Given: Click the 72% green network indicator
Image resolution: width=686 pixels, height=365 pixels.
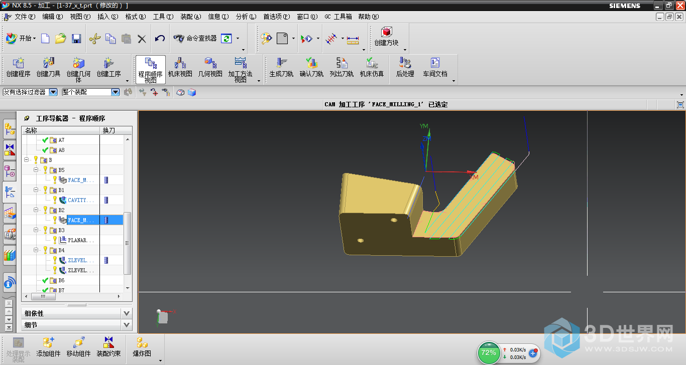Looking at the screenshot, I should pos(489,352).
